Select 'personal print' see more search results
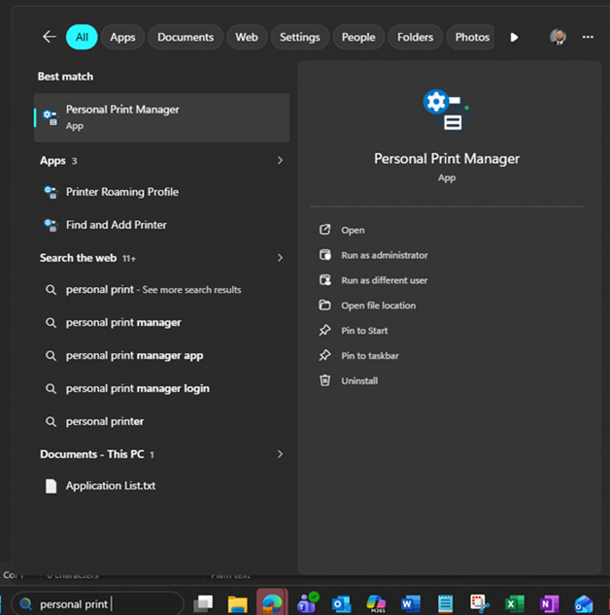This screenshot has height=615, width=610. (x=162, y=289)
